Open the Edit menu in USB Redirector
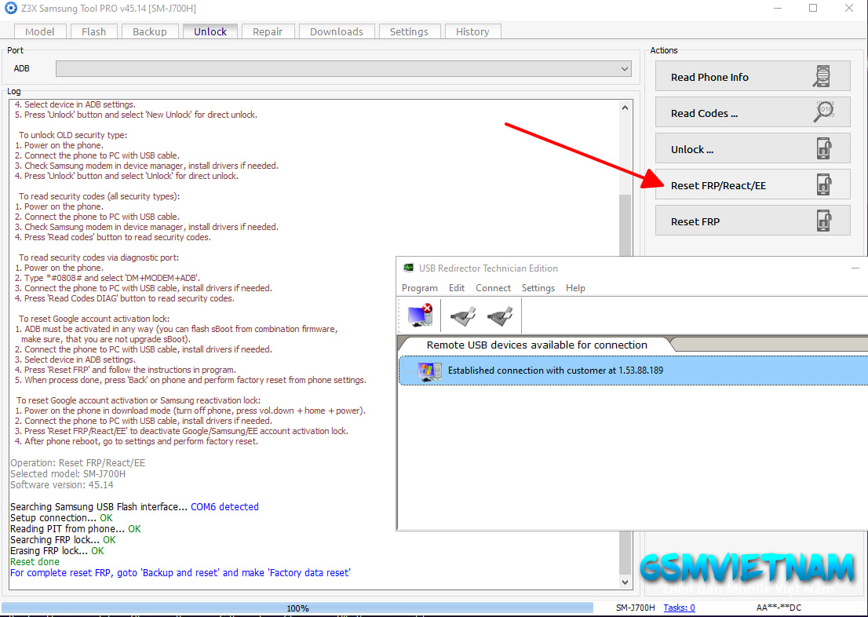Screen dimensions: 868x617 pos(457,288)
